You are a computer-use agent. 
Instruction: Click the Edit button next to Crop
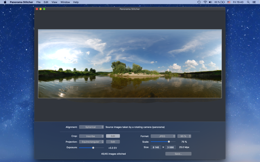[x=113, y=136]
